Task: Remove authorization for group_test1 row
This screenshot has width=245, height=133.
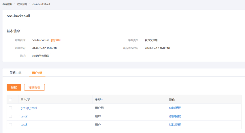Action: [175, 108]
